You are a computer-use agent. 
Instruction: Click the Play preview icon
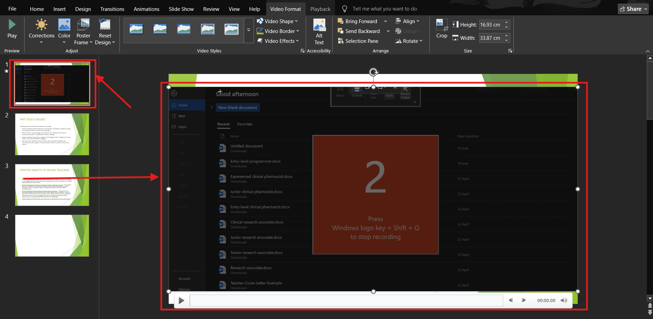[12, 27]
